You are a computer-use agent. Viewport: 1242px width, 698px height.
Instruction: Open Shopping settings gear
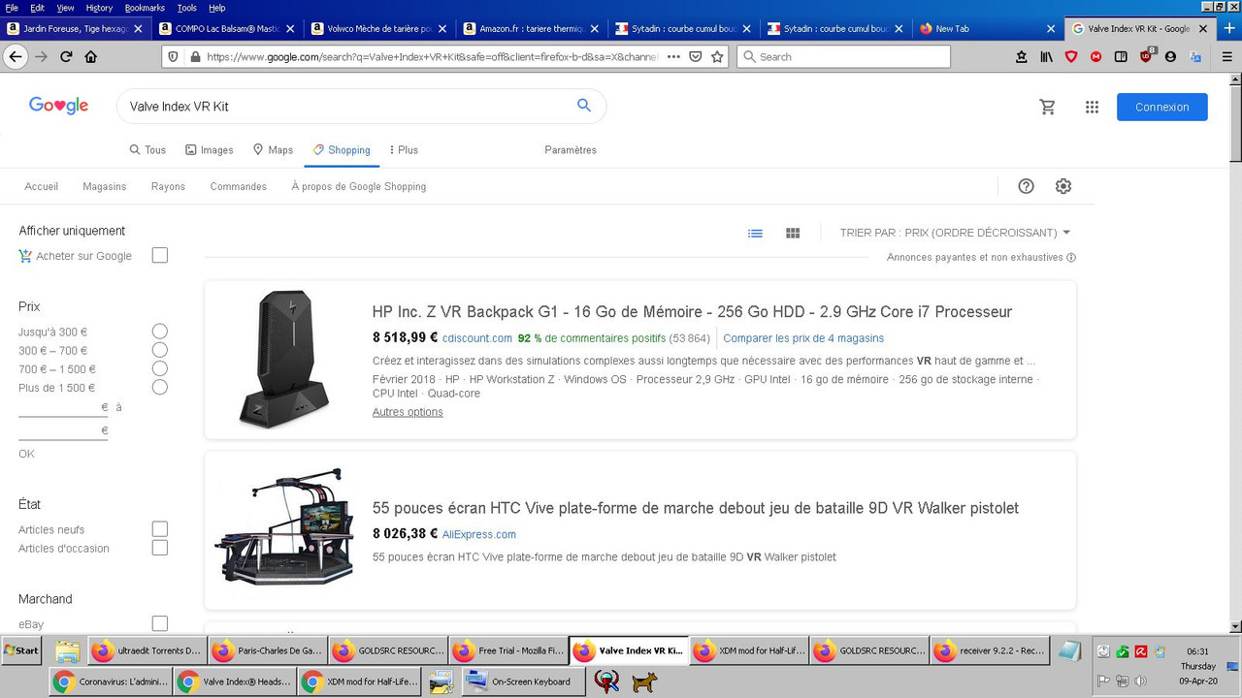[1063, 186]
